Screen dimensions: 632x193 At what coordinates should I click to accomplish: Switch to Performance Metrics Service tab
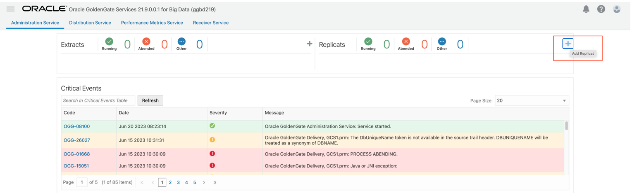click(x=152, y=23)
